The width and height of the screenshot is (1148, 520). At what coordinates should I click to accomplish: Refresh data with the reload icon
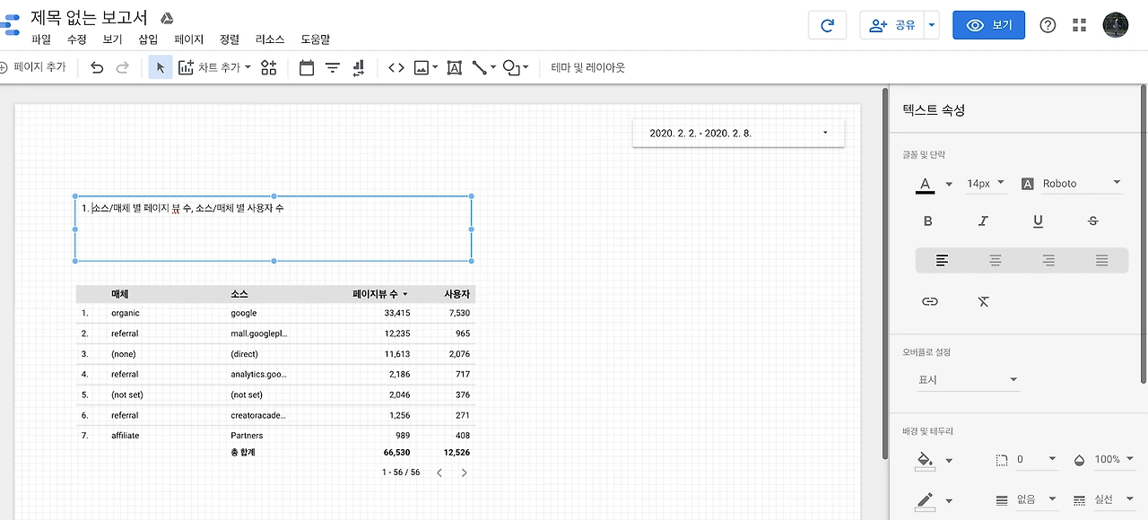[x=827, y=25]
